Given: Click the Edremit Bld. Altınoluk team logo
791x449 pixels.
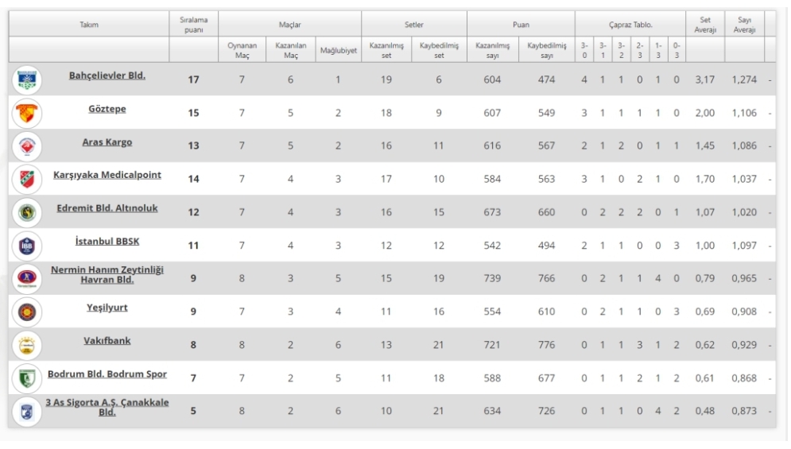Looking at the screenshot, I should [27, 212].
